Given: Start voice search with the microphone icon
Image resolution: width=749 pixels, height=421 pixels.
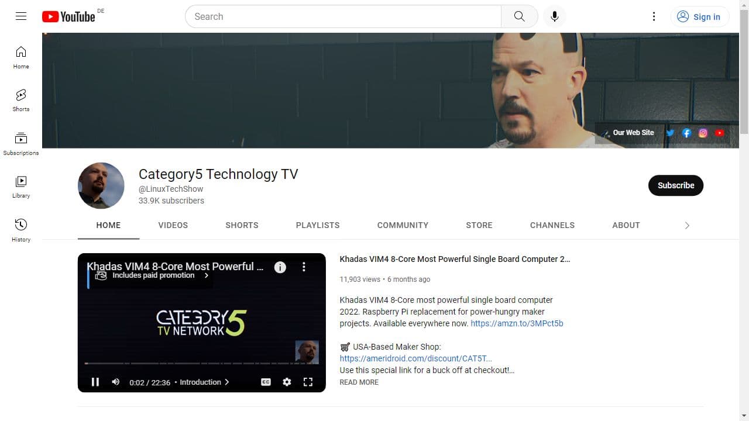Looking at the screenshot, I should pos(554,16).
